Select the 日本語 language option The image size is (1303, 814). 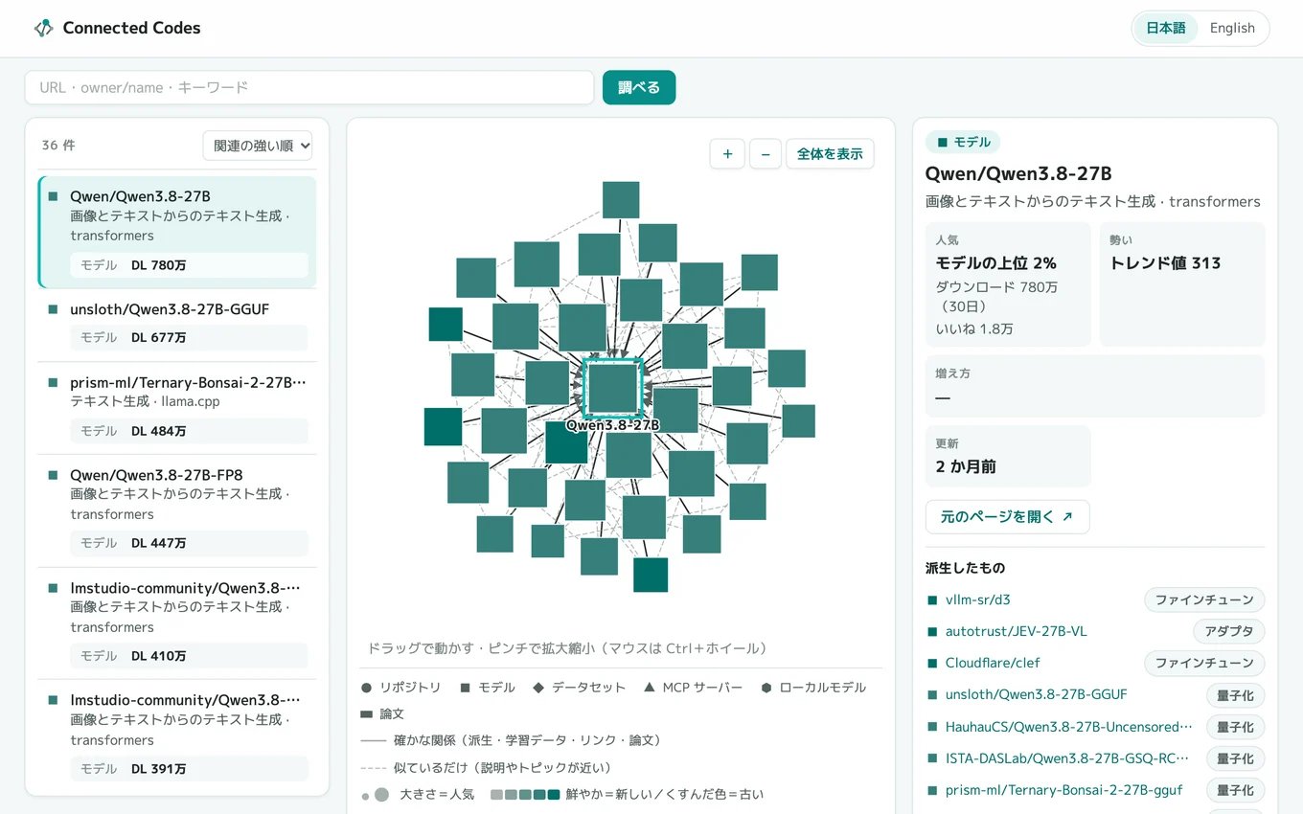(1166, 28)
